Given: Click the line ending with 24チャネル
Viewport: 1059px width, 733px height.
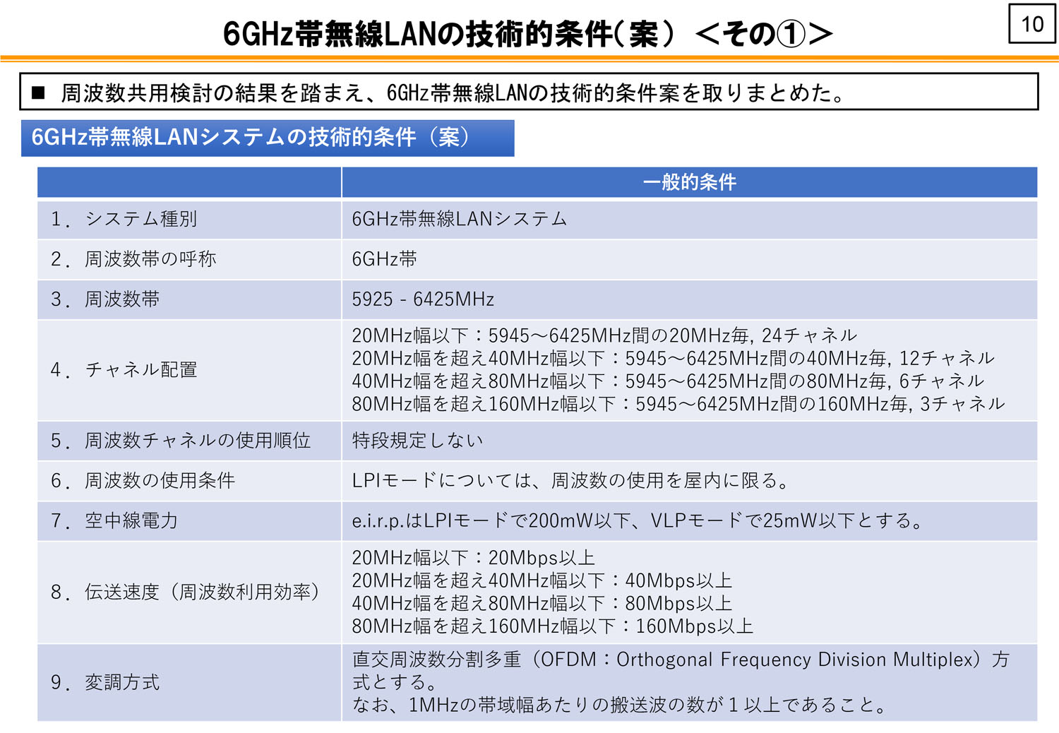Looking at the screenshot, I should point(604,335).
